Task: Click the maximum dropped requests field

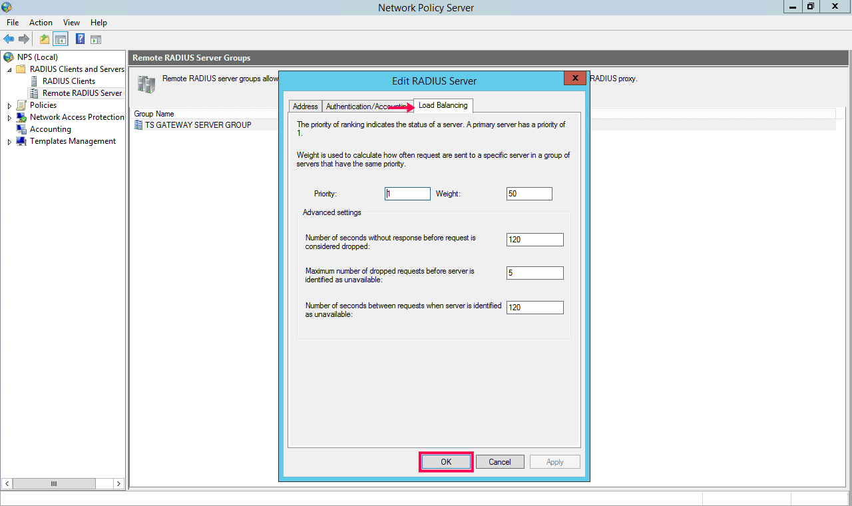Action: pos(535,273)
